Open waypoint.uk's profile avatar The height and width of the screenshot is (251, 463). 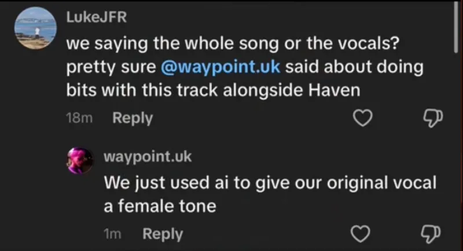pos(80,160)
